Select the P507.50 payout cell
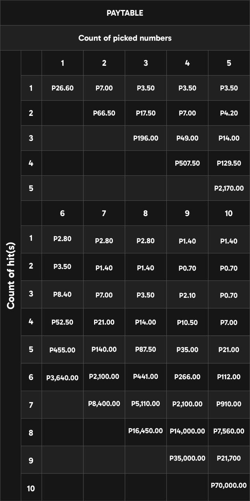 187,163
